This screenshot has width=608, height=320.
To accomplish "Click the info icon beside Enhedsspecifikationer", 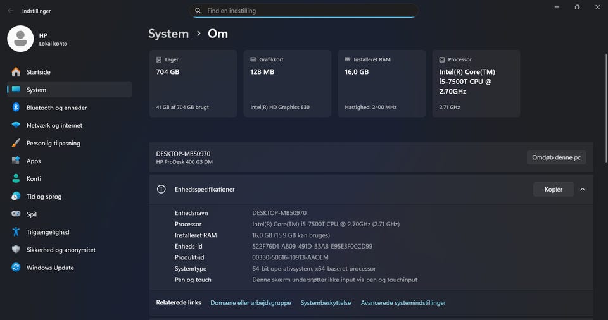I will click(161, 189).
